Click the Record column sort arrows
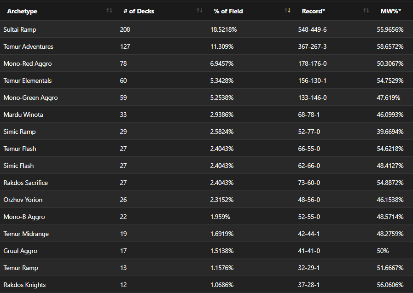Screen dimensions: 413x293 (x=366, y=11)
